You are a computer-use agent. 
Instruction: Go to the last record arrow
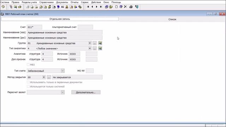coord(101,7)
